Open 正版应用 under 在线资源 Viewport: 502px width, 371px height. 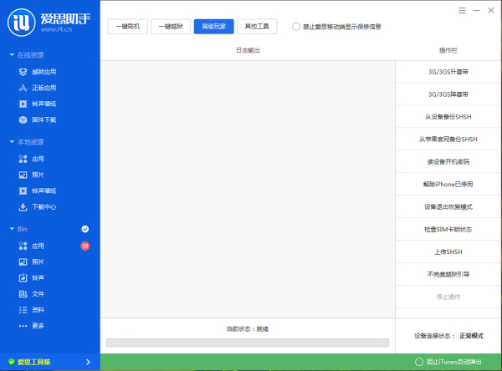[x=44, y=88]
